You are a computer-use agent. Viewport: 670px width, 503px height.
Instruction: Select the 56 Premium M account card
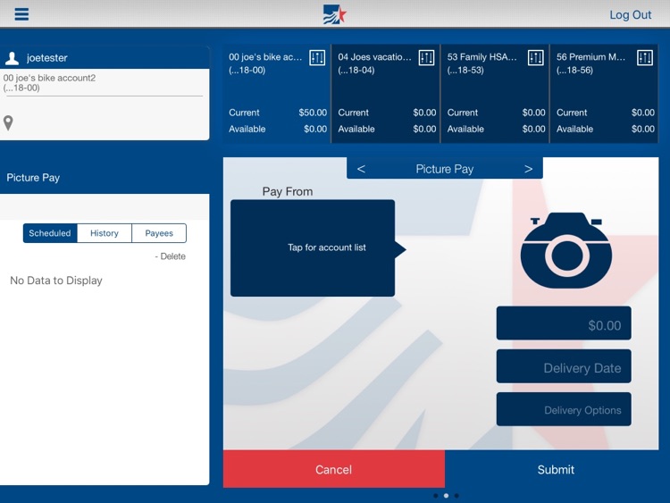(x=604, y=94)
